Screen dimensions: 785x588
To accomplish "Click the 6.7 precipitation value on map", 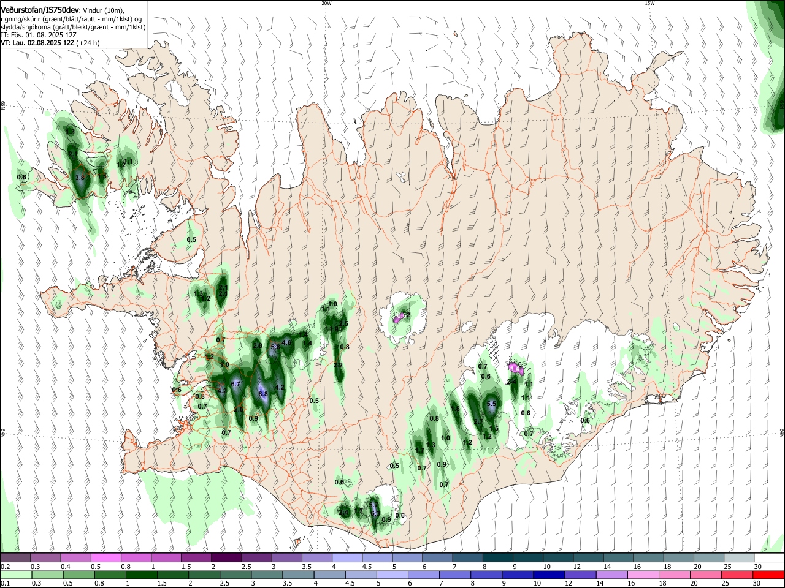I will [x=235, y=384].
